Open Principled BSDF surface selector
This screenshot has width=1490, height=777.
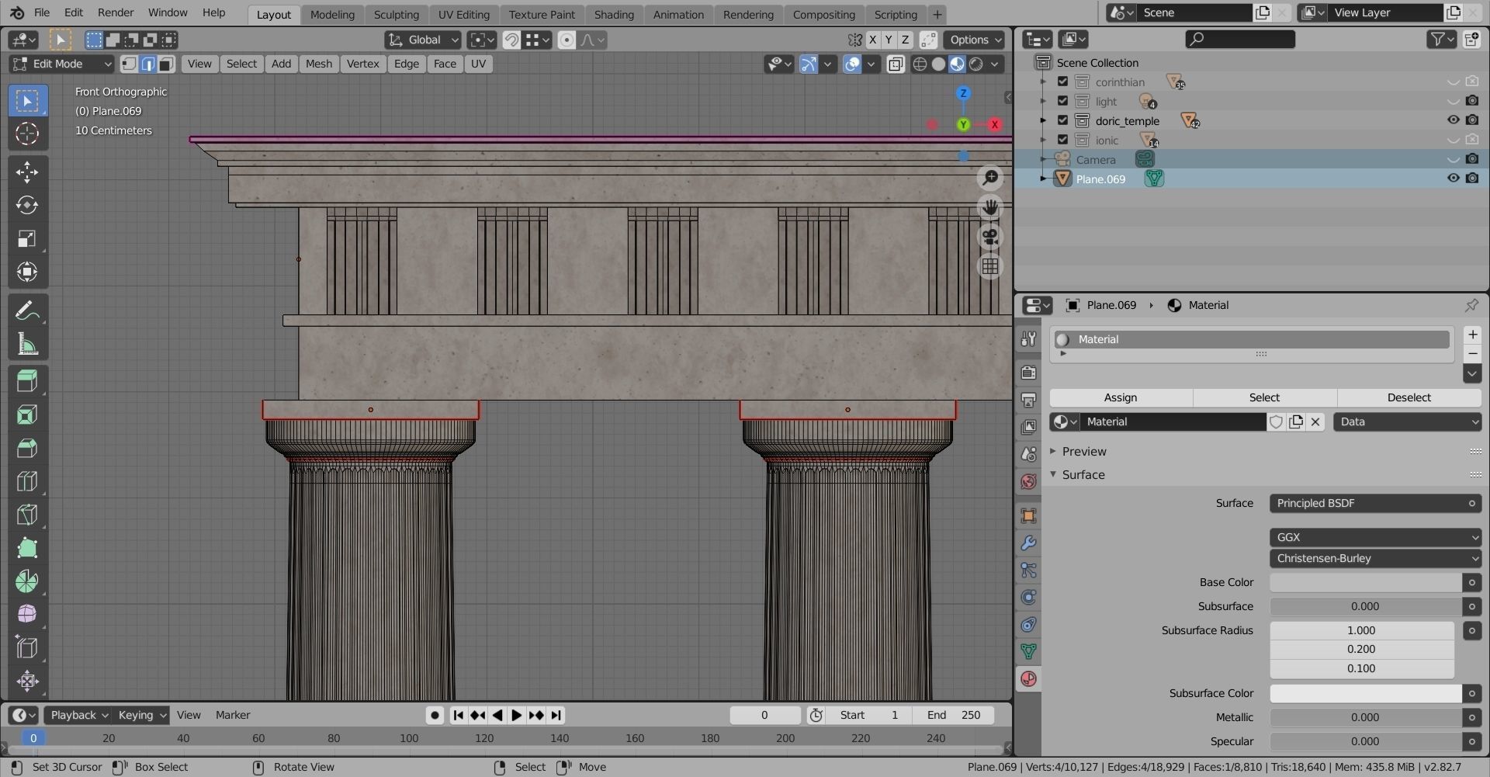point(1374,503)
